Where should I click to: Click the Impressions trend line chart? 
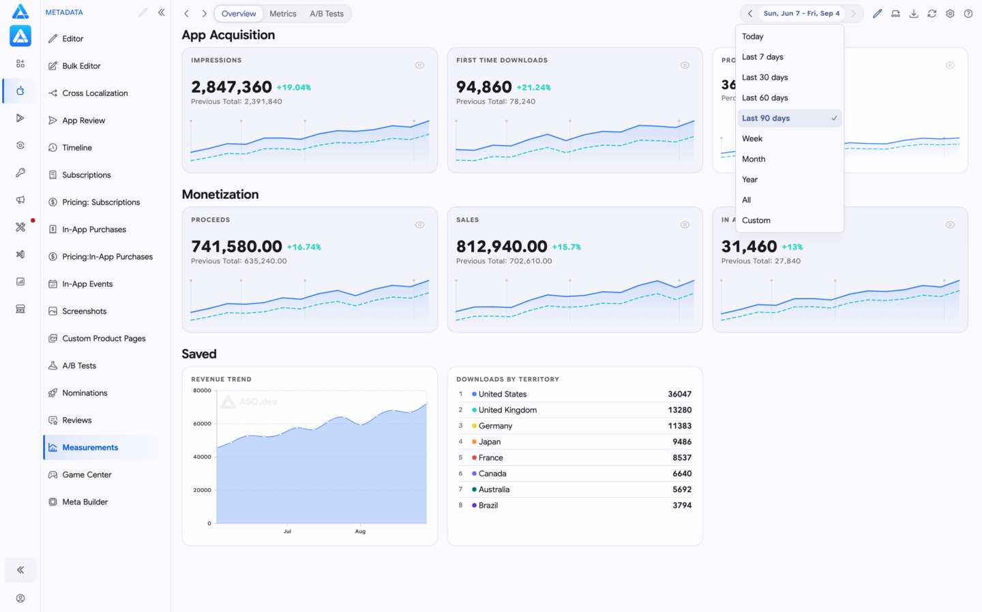[310, 140]
